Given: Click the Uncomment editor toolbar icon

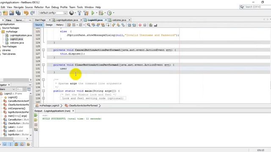Looking at the screenshot, I should (x=155, y=25).
